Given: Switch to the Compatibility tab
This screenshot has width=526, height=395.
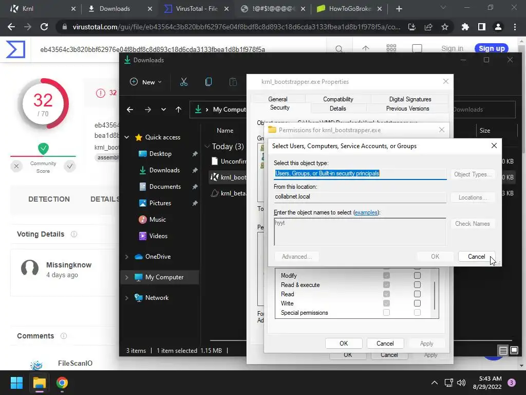Looking at the screenshot, I should tap(338, 99).
